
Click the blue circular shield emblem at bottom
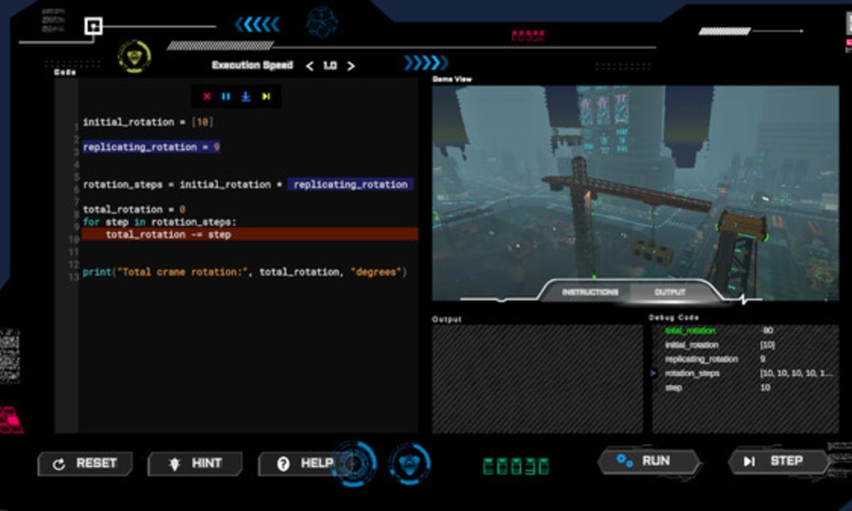click(410, 463)
